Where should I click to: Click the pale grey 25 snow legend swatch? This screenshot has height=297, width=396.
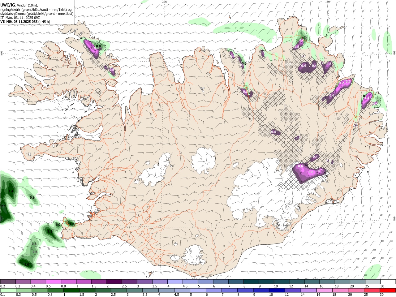[373, 282]
